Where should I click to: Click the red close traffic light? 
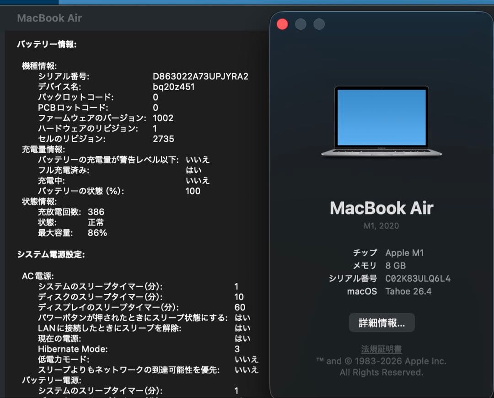coord(282,24)
